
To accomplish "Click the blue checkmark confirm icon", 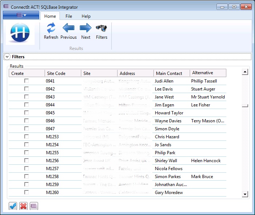I will [13, 206].
